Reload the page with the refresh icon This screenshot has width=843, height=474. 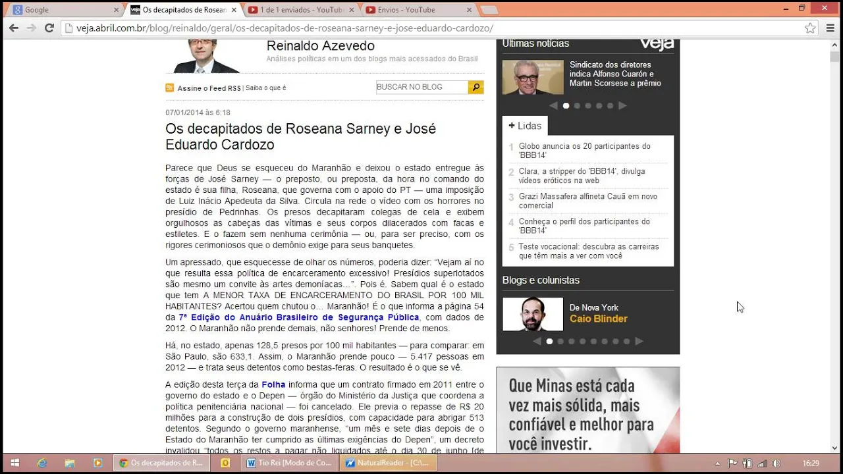(49, 28)
